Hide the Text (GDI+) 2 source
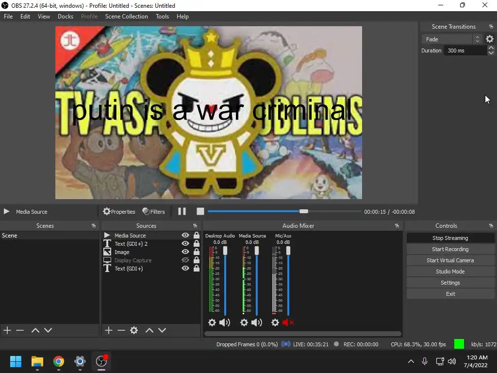 (185, 244)
